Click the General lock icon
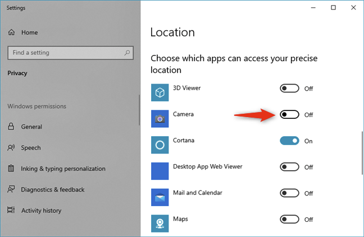Viewport: 364px width, 237px height. [x=11, y=127]
